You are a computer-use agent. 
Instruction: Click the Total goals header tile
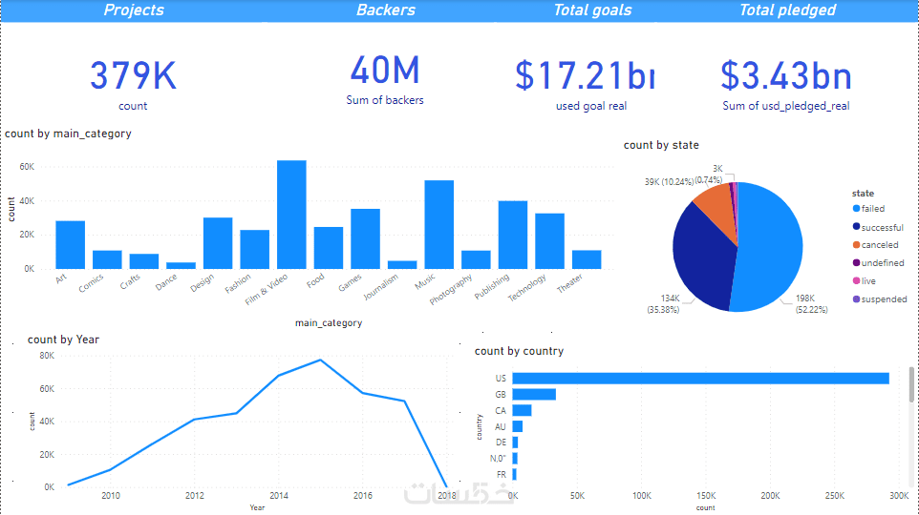tap(592, 10)
